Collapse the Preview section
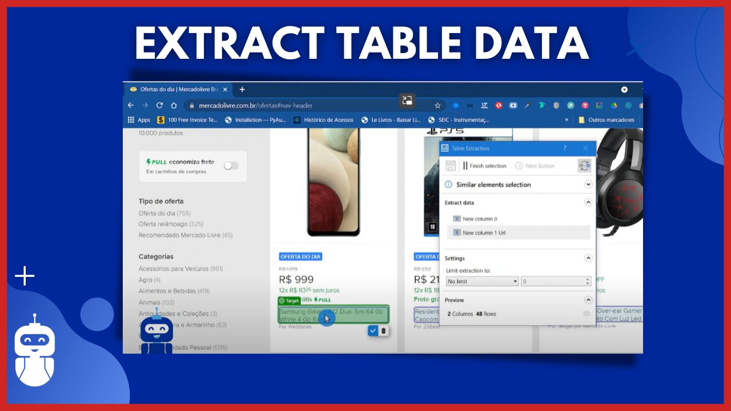 coord(588,300)
